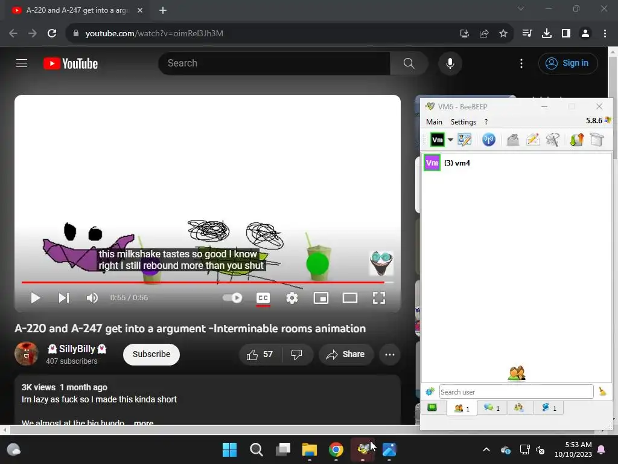This screenshot has height=464, width=618.
Task: Click the grey wrench tools icon in BeeBEEP
Action: (553, 140)
